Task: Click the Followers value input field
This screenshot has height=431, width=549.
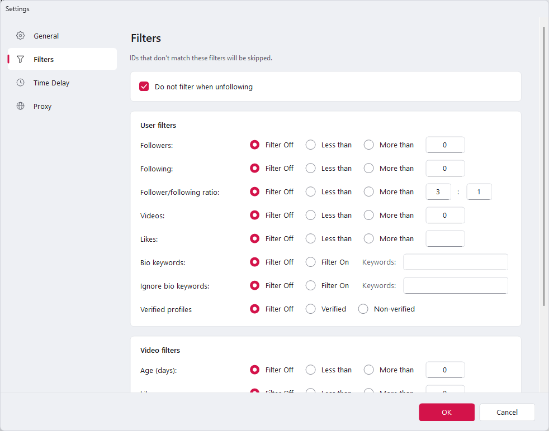Action: click(x=445, y=145)
